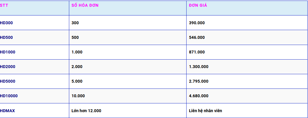Select the HD5000 package name
Viewport: 308px width, 118px height.
tap(7, 81)
